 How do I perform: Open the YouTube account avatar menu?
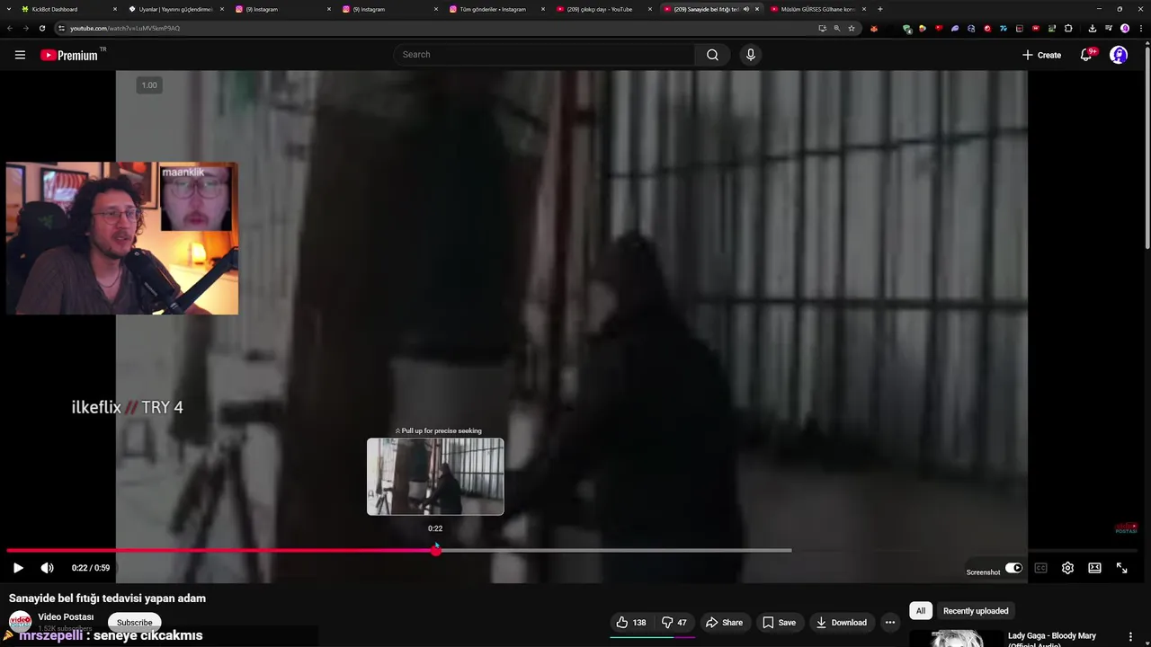coord(1119,55)
